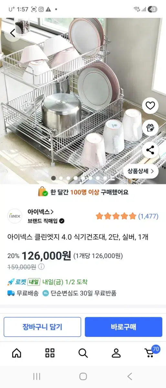Add the product to wishlist heart
This screenshot has height=388, width=166.
150,106
